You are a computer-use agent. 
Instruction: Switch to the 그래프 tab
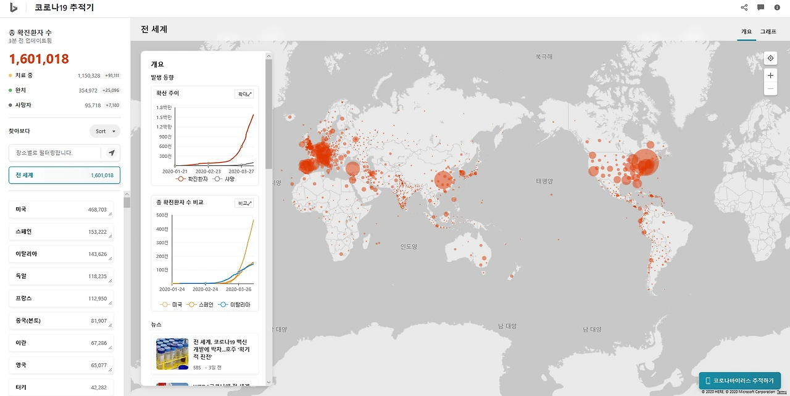(768, 31)
